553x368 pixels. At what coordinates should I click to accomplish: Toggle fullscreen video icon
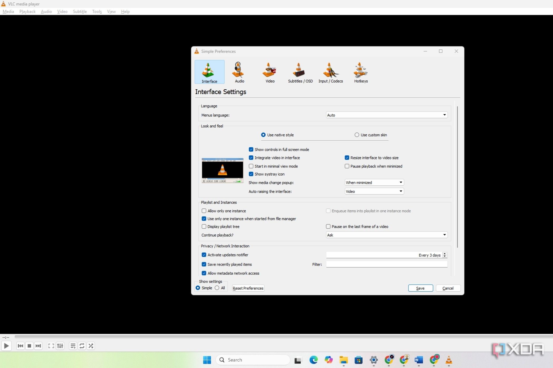click(x=51, y=346)
